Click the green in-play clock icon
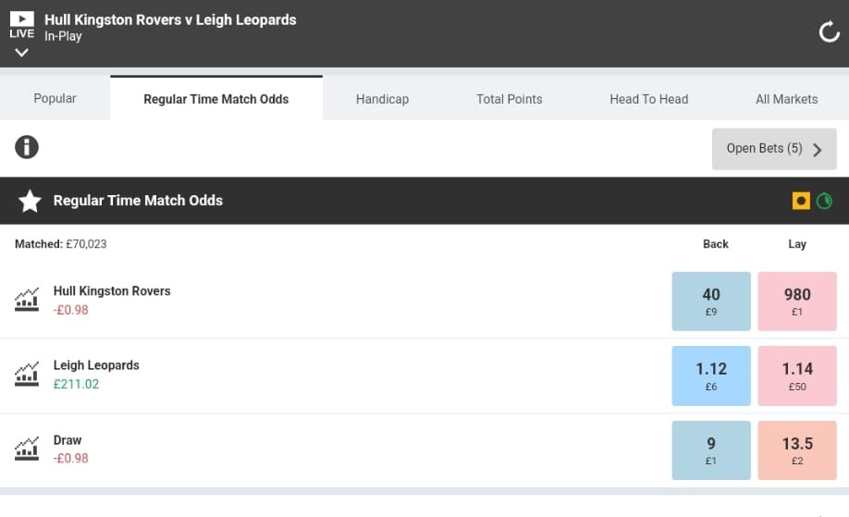The width and height of the screenshot is (849, 517). click(824, 201)
